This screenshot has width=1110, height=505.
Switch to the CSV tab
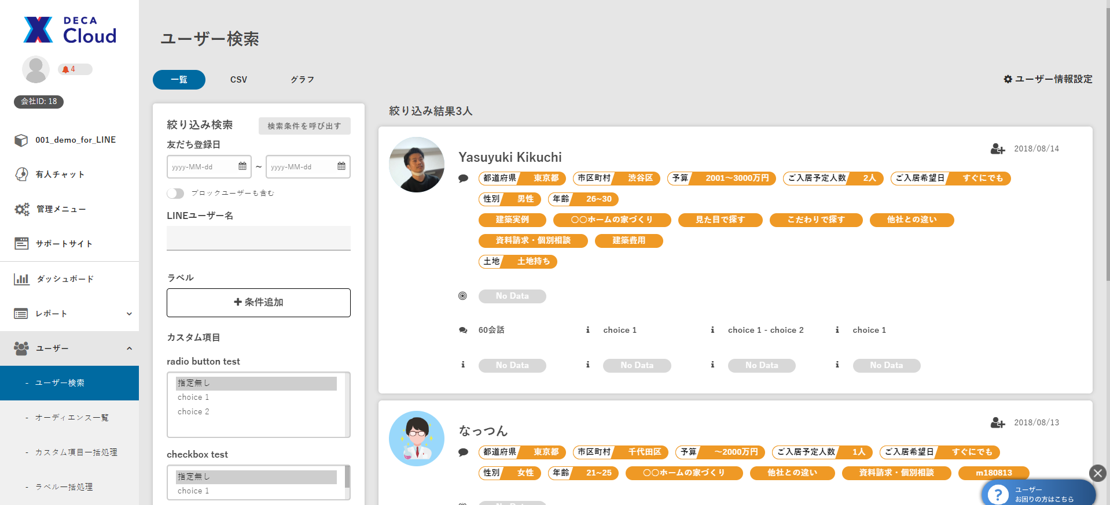238,80
